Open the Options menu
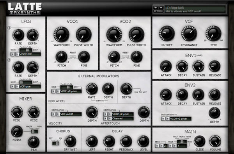 [158, 11]
